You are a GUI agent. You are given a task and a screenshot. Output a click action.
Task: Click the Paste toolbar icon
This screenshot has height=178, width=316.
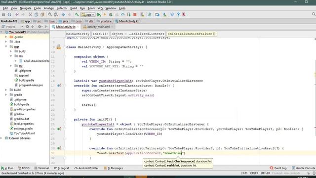[42, 14]
